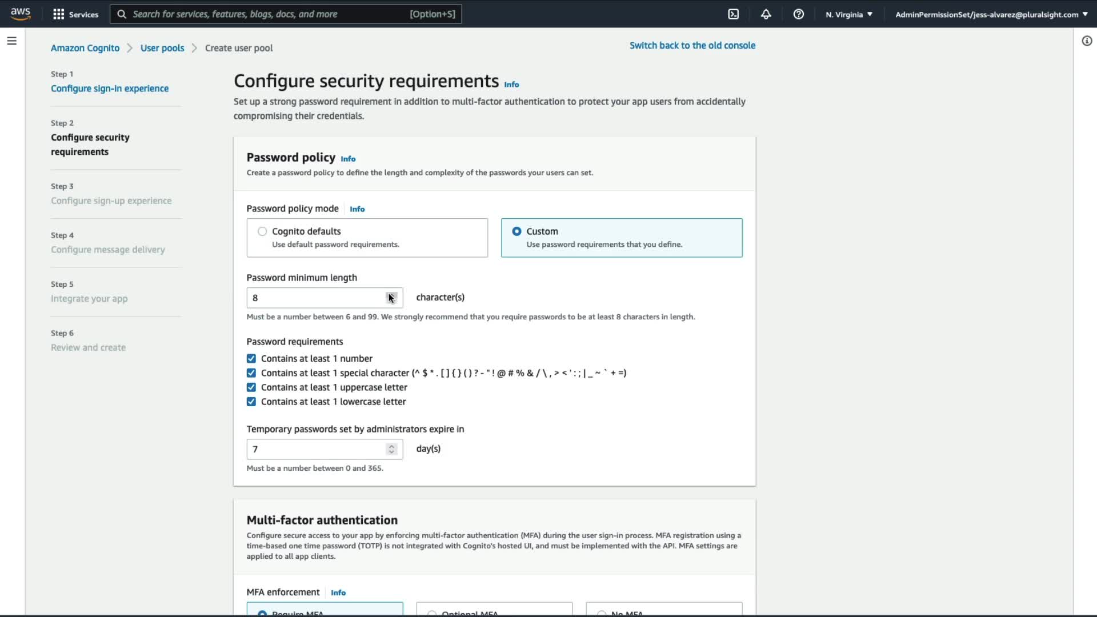Uncheck Contains at least 1 number
Screen dimensions: 1097x617
pos(251,359)
